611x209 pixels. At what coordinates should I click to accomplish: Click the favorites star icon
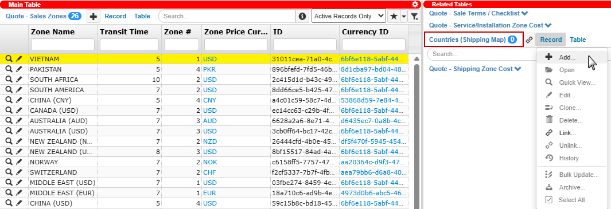(x=394, y=17)
